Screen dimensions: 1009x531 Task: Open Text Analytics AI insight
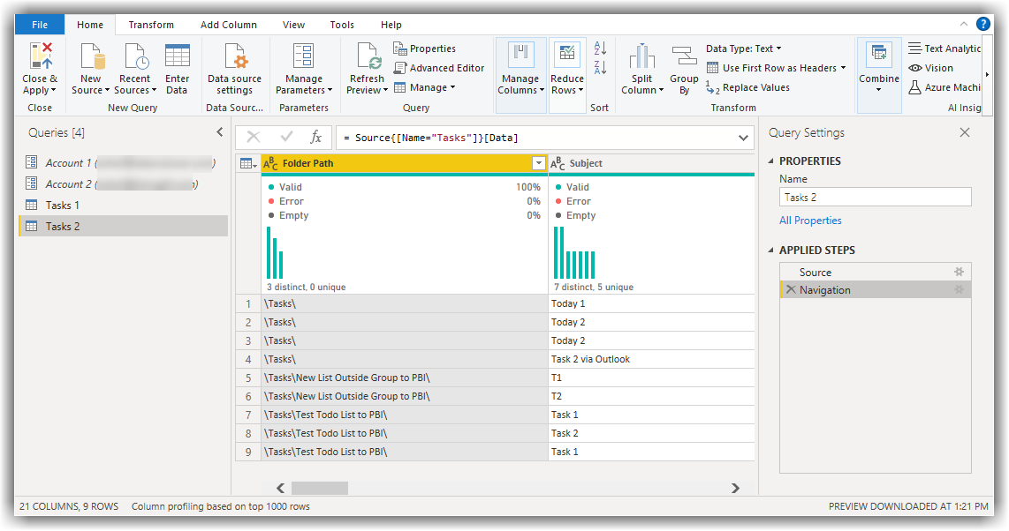click(945, 49)
